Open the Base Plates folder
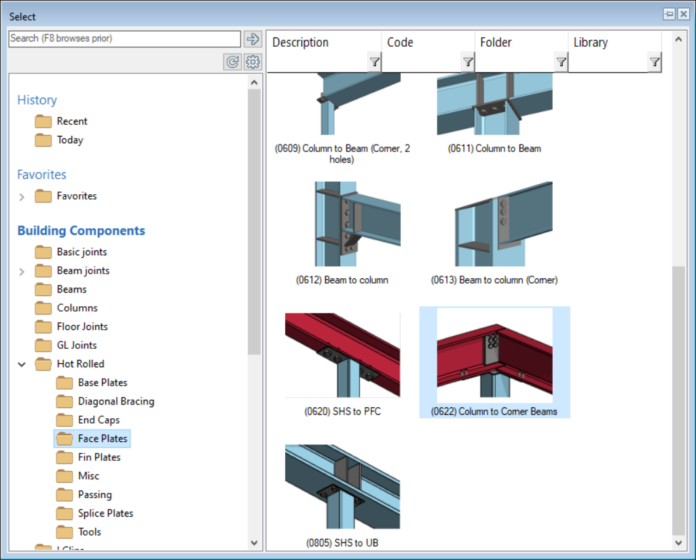Screen dimensions: 696x560 pyautogui.click(x=103, y=383)
